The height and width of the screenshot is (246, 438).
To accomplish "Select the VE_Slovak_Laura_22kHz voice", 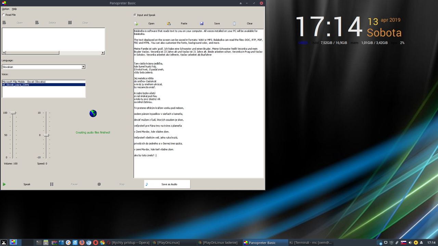I will coord(43,84).
